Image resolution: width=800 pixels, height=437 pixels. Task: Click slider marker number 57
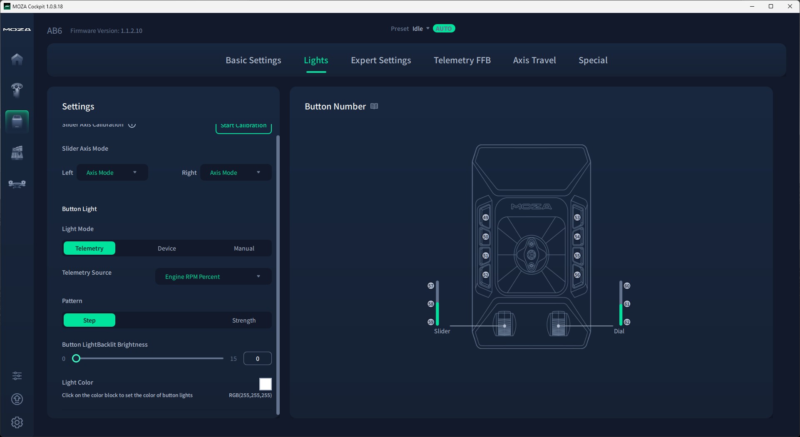pos(431,286)
